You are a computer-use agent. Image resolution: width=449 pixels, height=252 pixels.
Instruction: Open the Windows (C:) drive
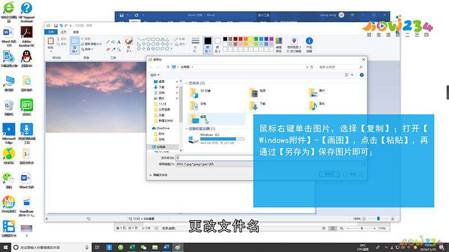[x=217, y=138]
